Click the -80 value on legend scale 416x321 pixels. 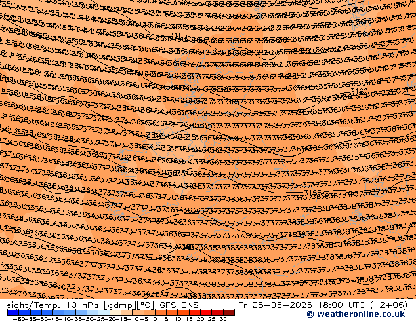point(18,319)
